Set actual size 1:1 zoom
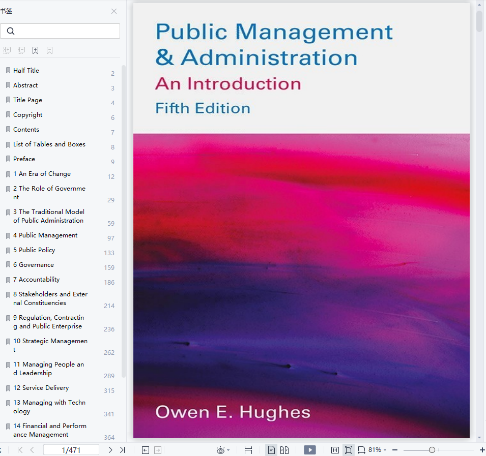Image resolution: width=486 pixels, height=456 pixels. tap(335, 450)
